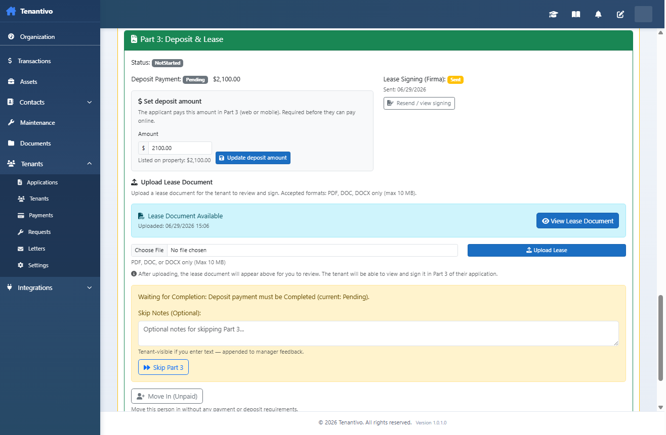Open Maintenance menu item
The height and width of the screenshot is (435, 666).
[50, 123]
